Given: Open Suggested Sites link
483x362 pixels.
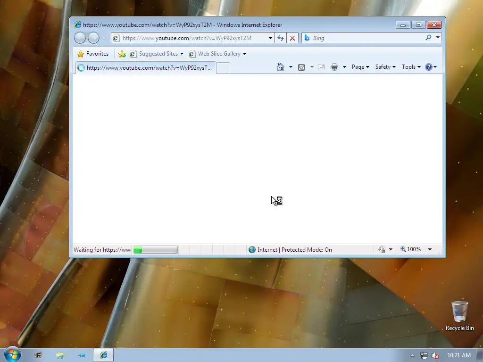Looking at the screenshot, I should (154, 54).
